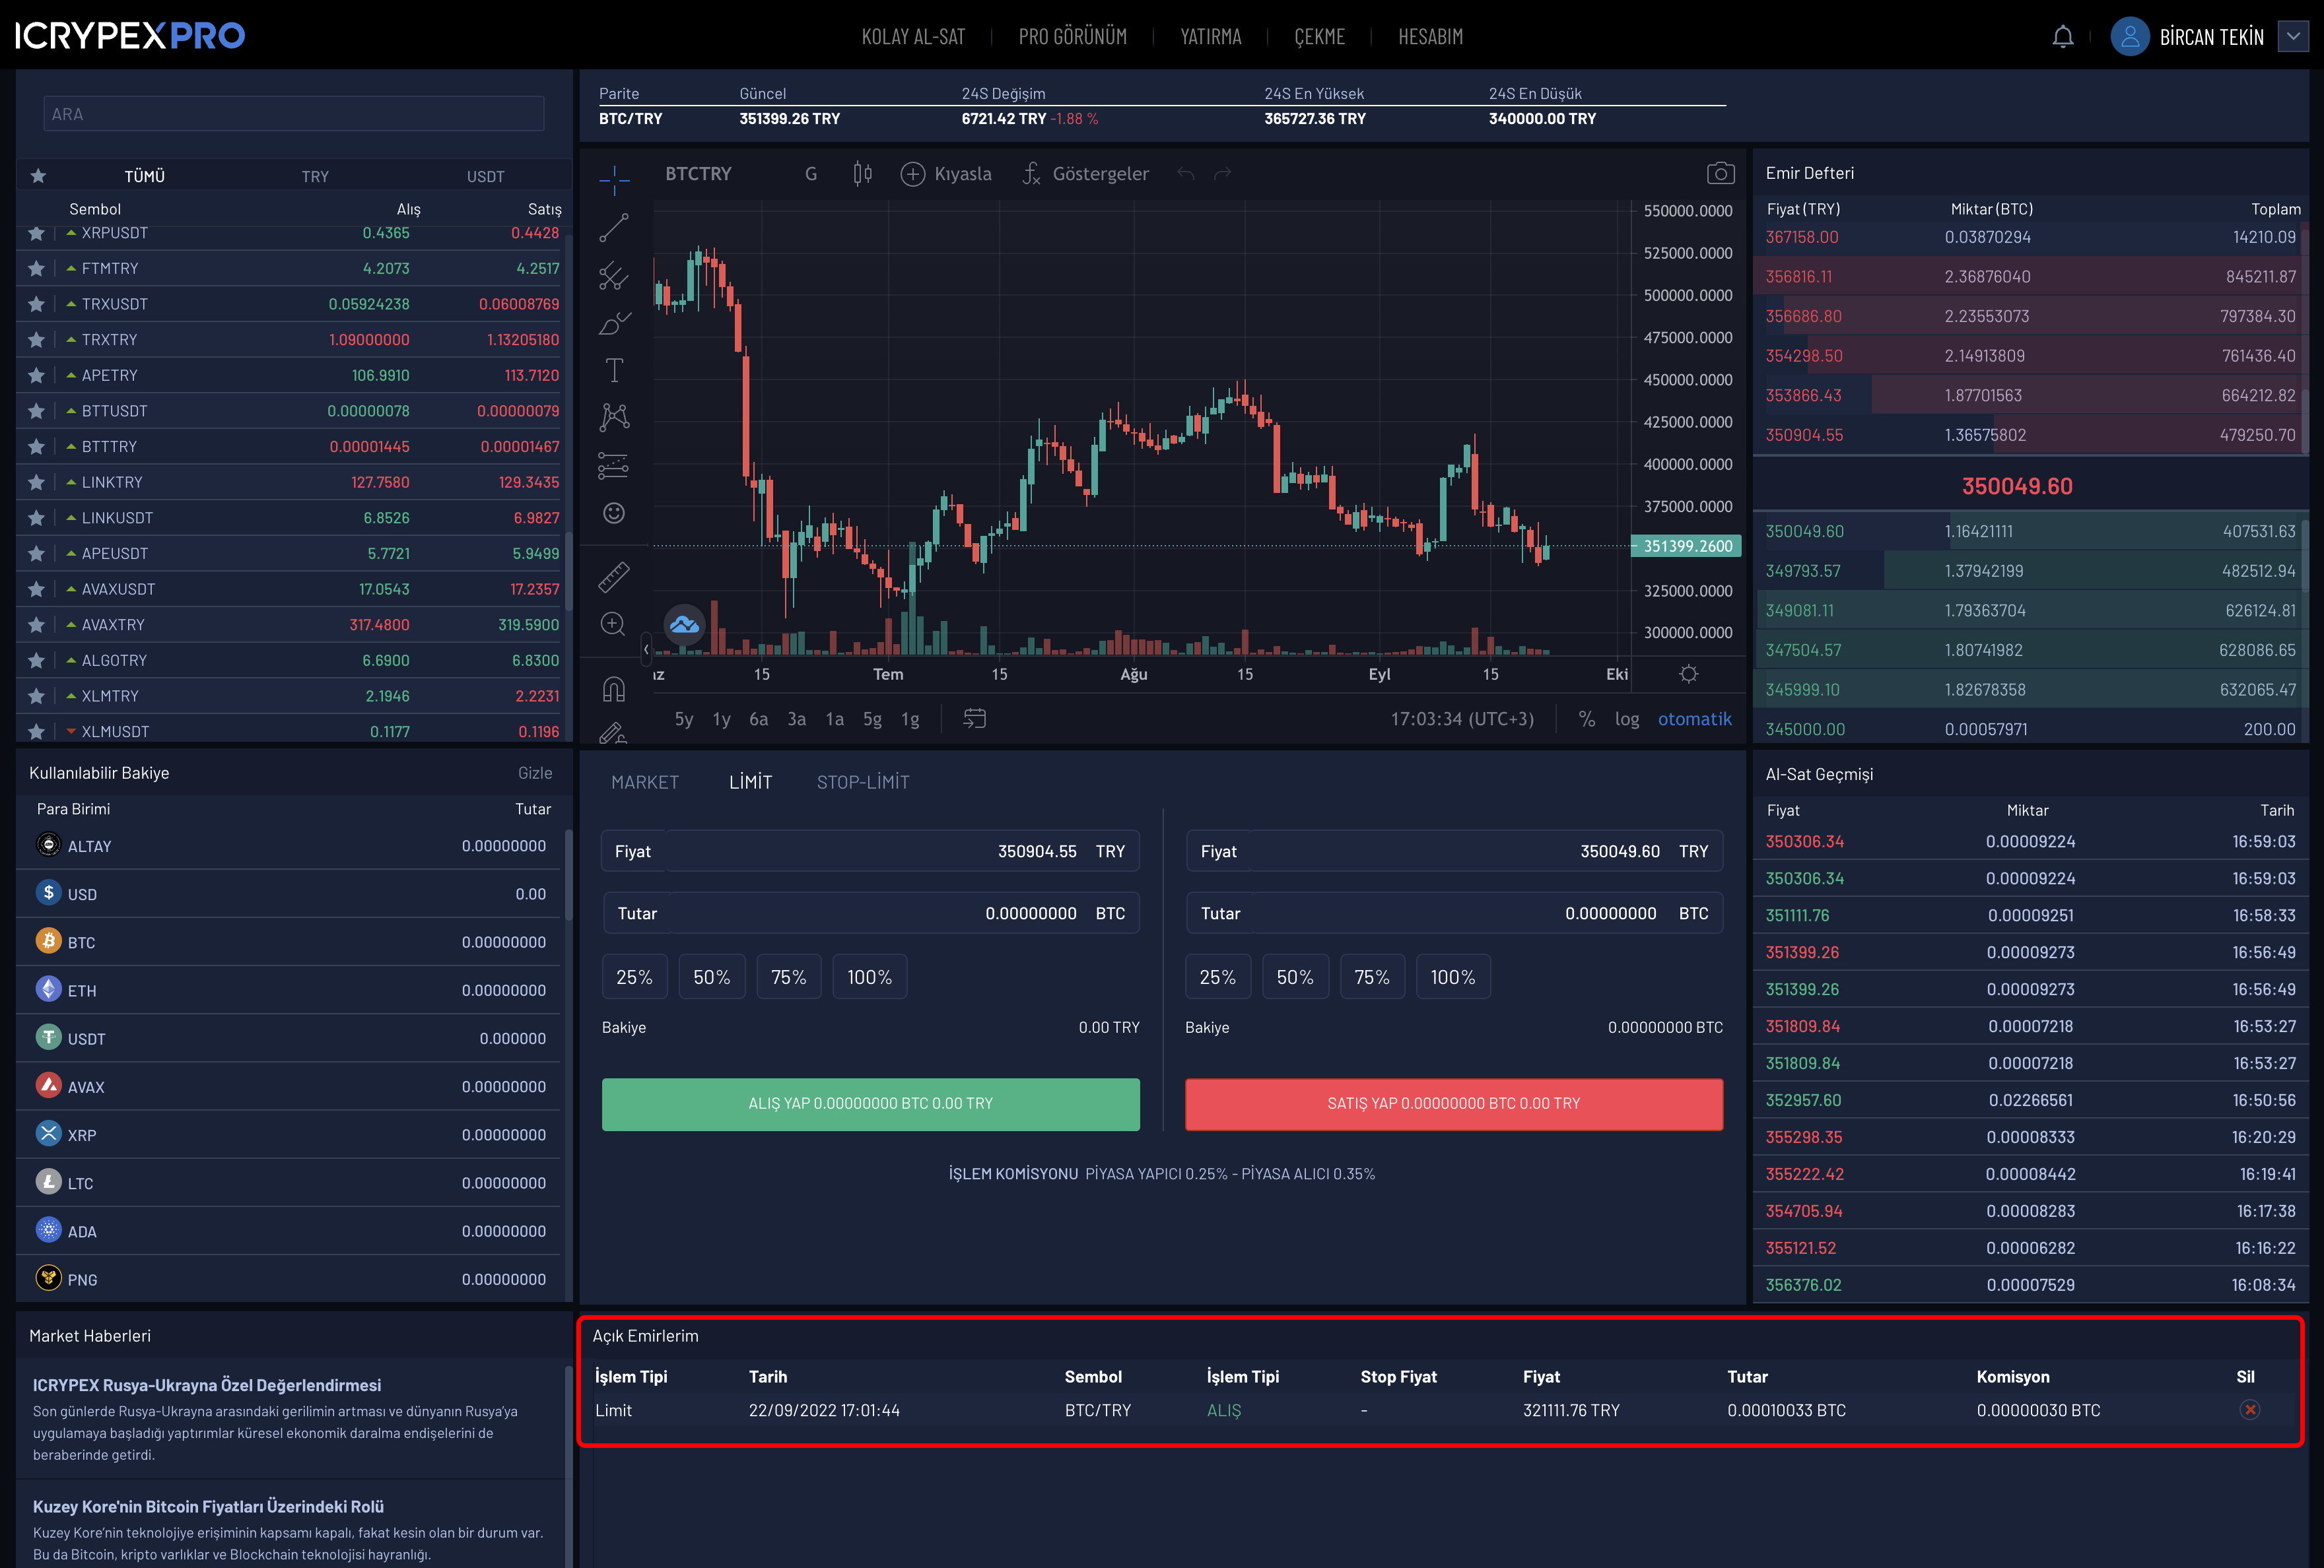The image size is (2324, 1568).
Task: Select the trend line drawing tool
Action: coord(613,228)
